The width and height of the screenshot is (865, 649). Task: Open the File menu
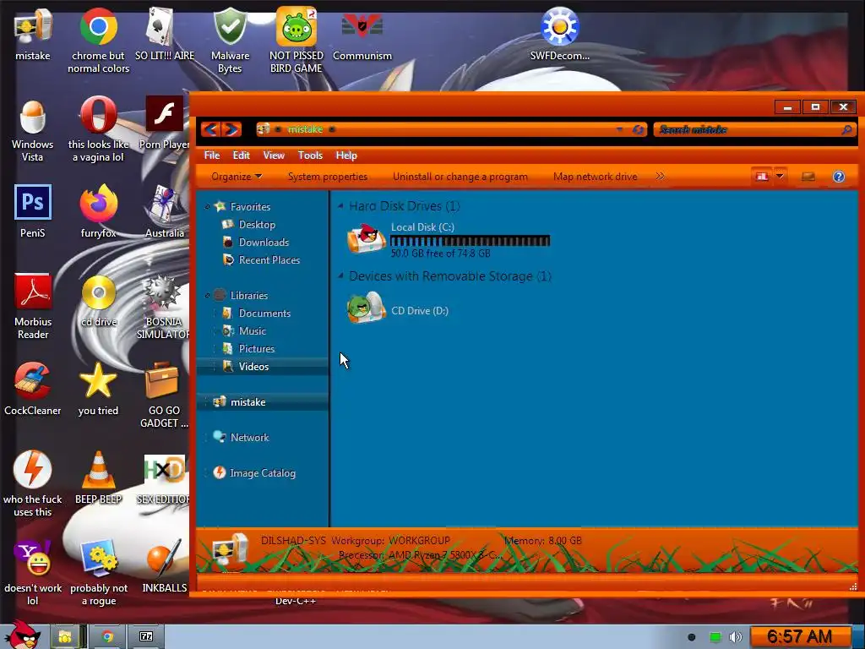coord(212,155)
